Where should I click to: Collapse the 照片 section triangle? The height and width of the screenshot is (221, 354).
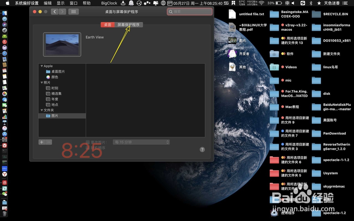(x=42, y=82)
